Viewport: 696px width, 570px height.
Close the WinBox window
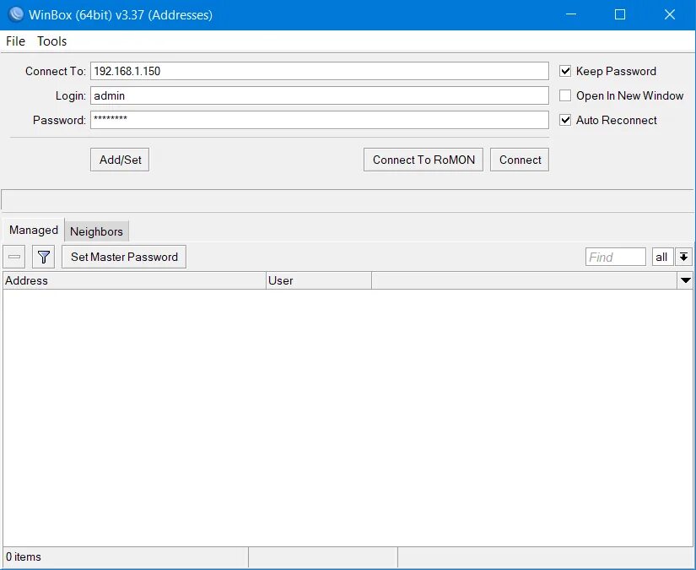(x=670, y=14)
